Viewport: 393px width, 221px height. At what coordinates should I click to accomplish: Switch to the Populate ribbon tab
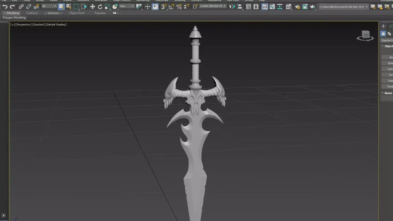(100, 13)
